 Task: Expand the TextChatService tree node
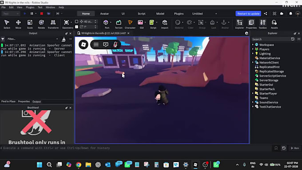click(253, 107)
